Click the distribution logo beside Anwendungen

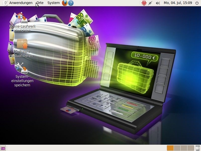(5, 3)
